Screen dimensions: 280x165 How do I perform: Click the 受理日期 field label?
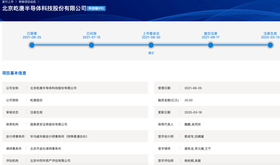[164, 88]
